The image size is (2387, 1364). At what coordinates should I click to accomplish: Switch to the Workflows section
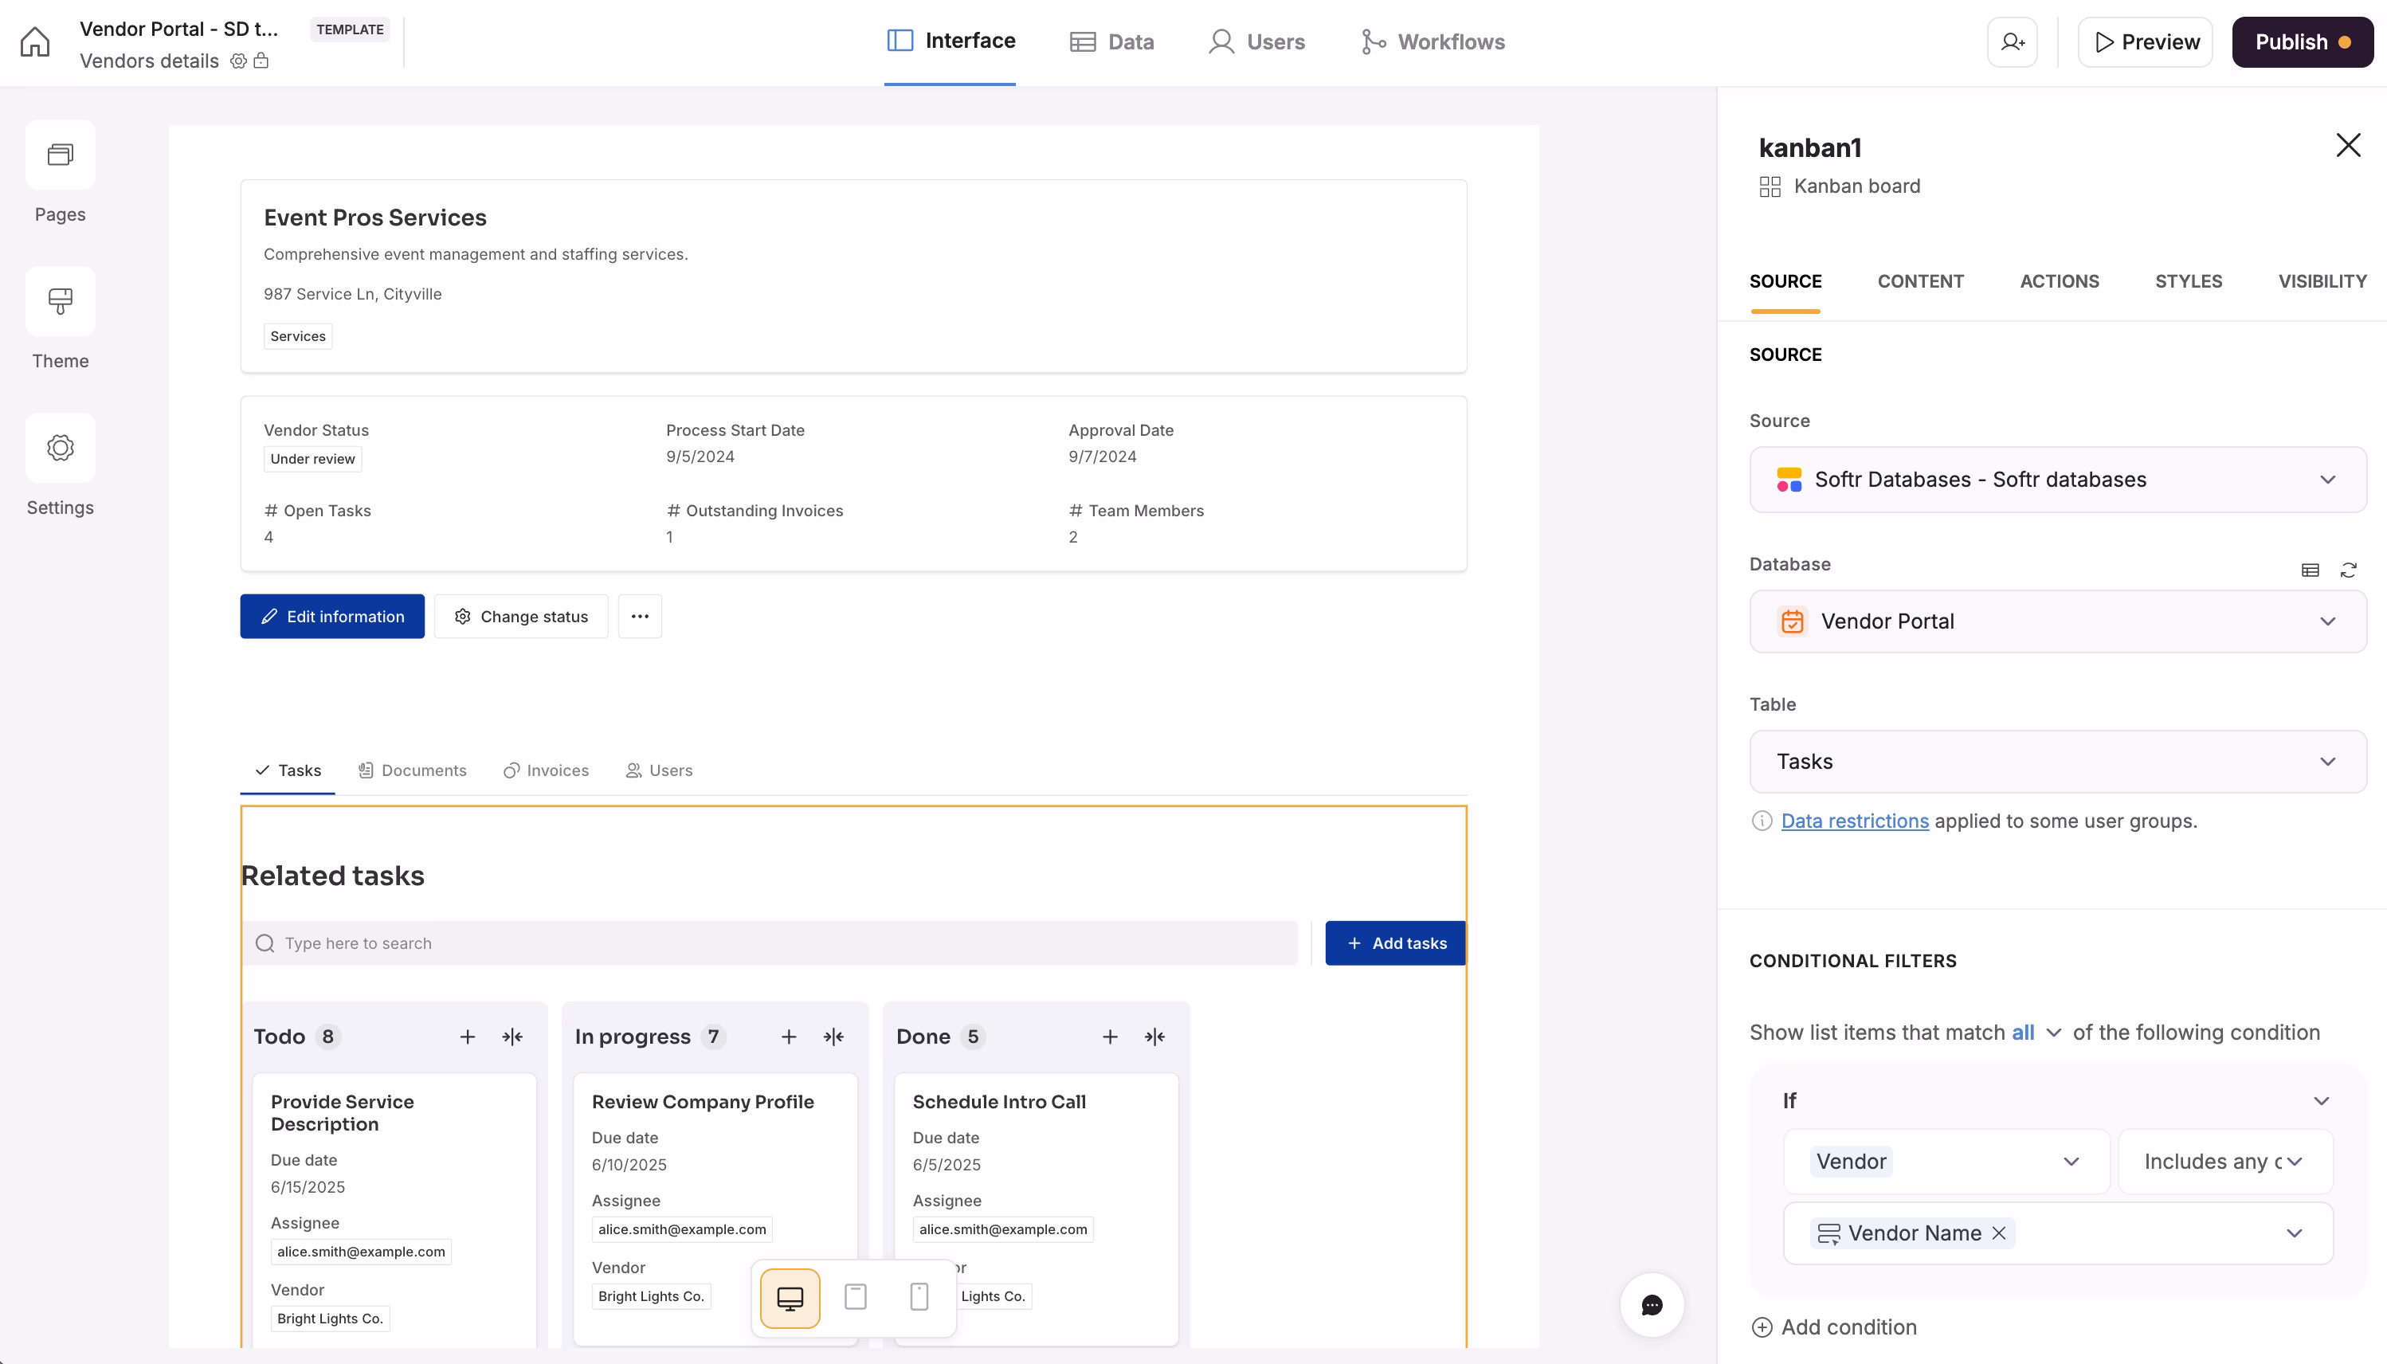[x=1433, y=41]
